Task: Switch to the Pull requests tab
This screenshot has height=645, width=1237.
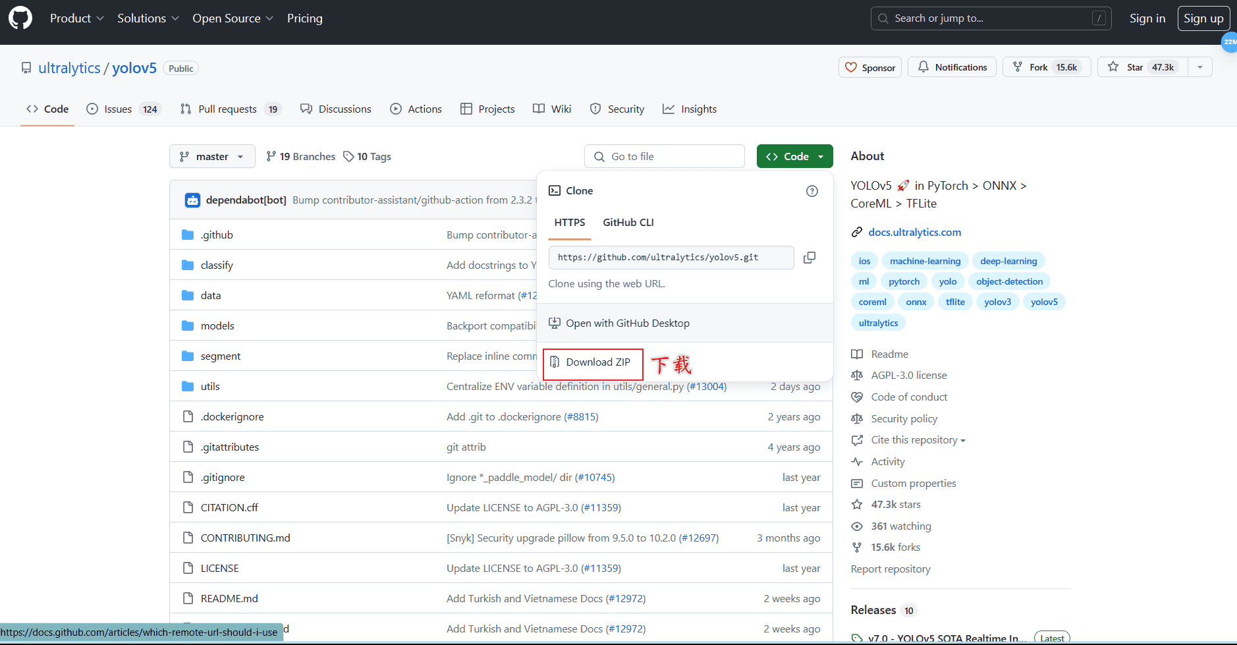Action: (231, 109)
